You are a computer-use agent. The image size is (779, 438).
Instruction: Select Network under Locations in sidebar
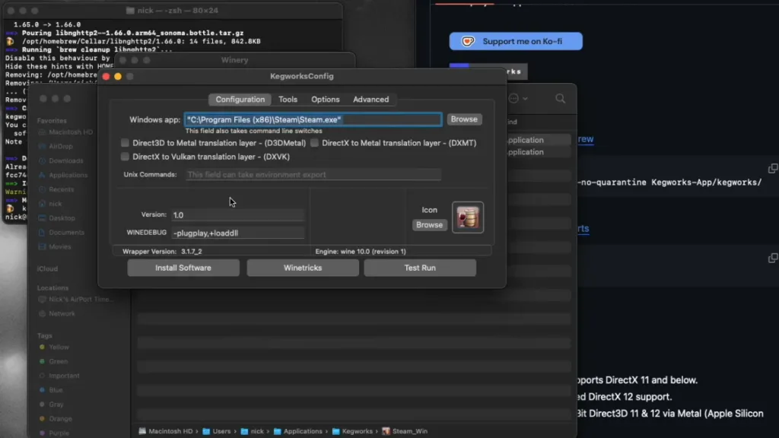click(62, 313)
